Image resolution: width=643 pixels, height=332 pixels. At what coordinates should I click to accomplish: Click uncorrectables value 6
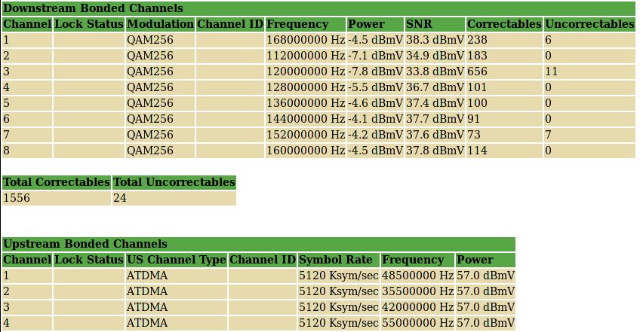(548, 40)
